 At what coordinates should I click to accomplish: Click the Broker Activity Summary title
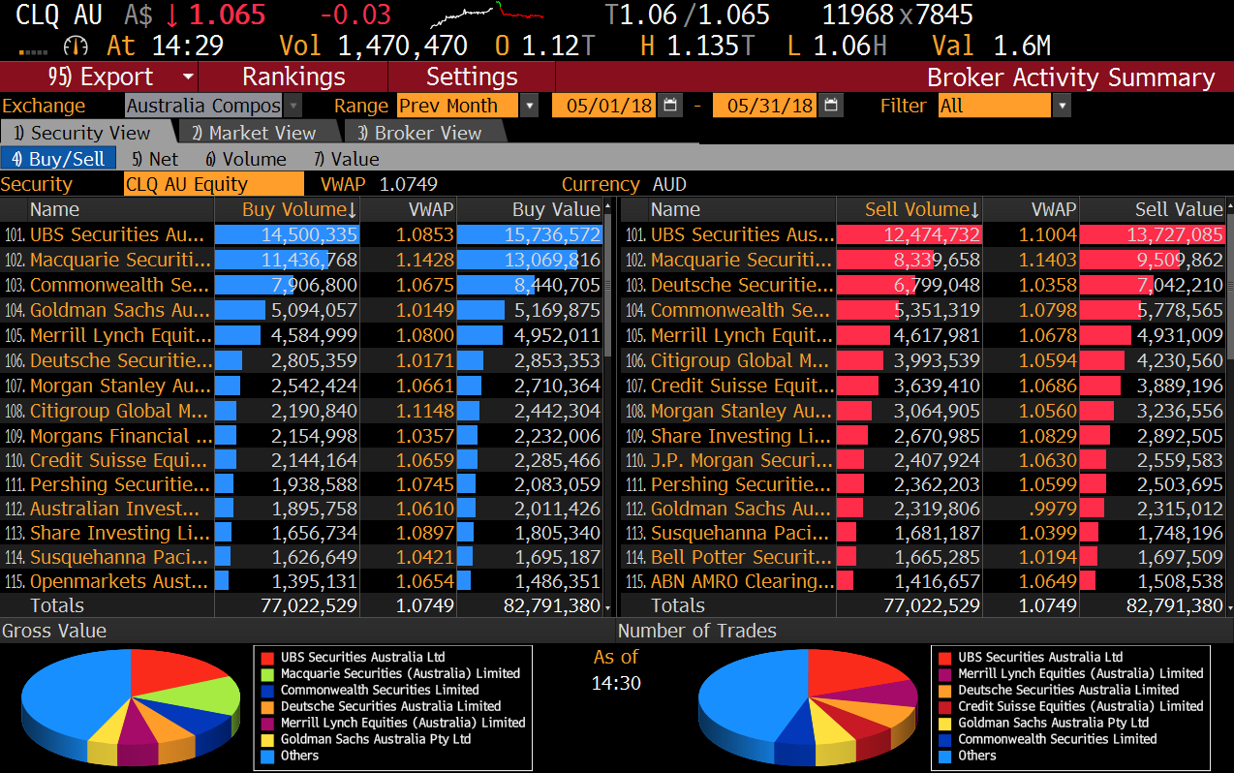[x=1070, y=77]
